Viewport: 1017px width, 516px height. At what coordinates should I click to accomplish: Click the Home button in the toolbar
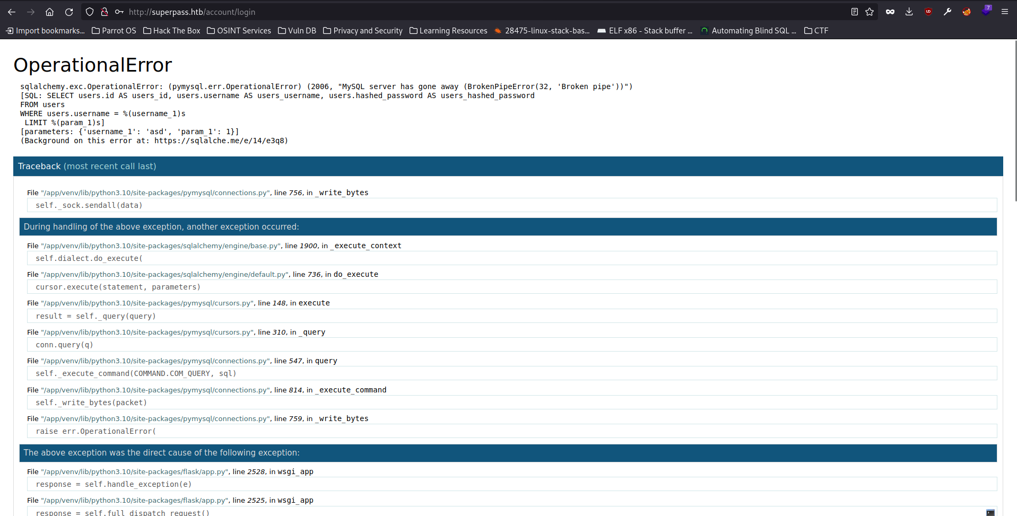[x=49, y=12]
